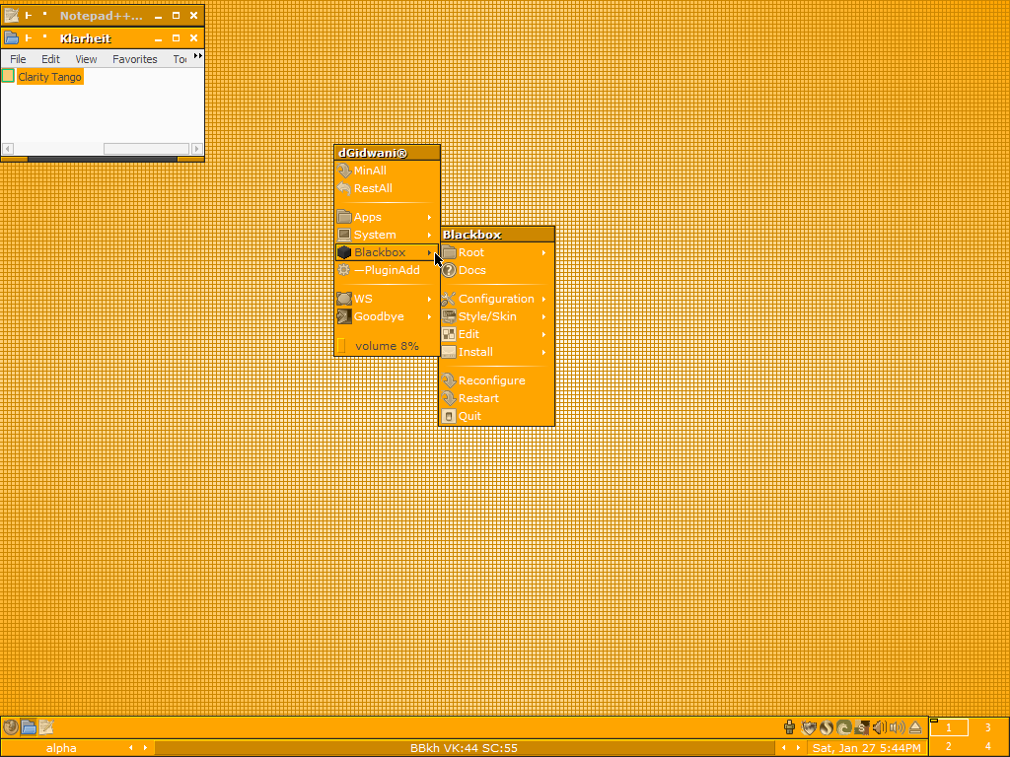Click RestAll to restore all windows

click(387, 188)
